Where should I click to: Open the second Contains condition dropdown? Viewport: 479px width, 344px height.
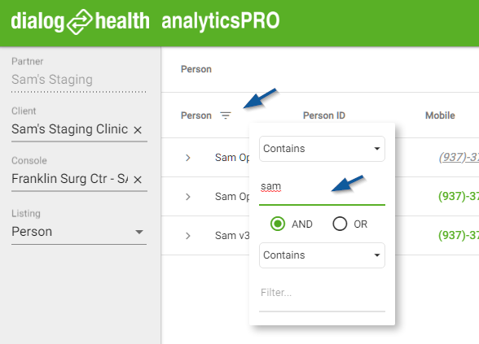point(322,255)
